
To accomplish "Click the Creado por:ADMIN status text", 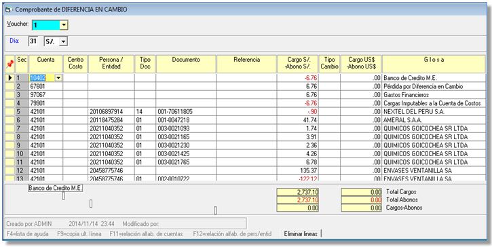I will 29,224.
